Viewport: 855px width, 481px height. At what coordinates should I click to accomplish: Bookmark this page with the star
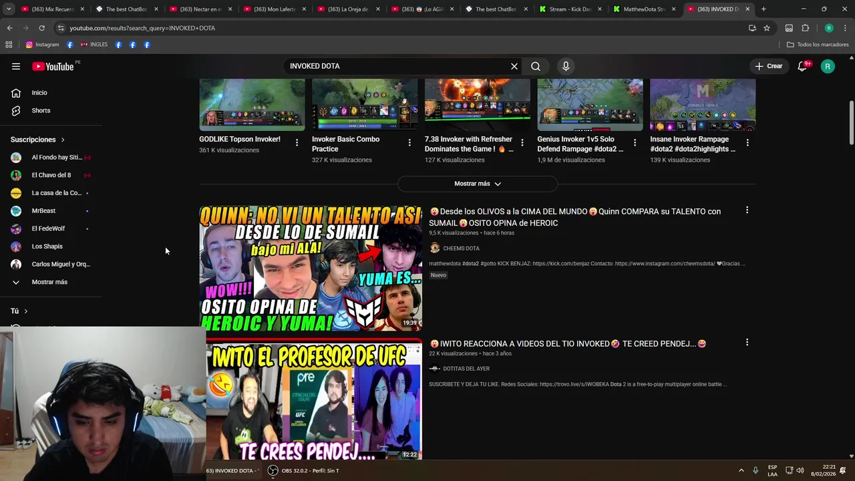767,28
